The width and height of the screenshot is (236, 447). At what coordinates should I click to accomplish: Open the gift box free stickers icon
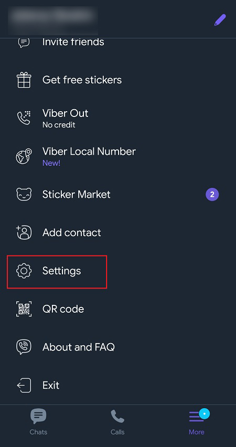point(24,80)
